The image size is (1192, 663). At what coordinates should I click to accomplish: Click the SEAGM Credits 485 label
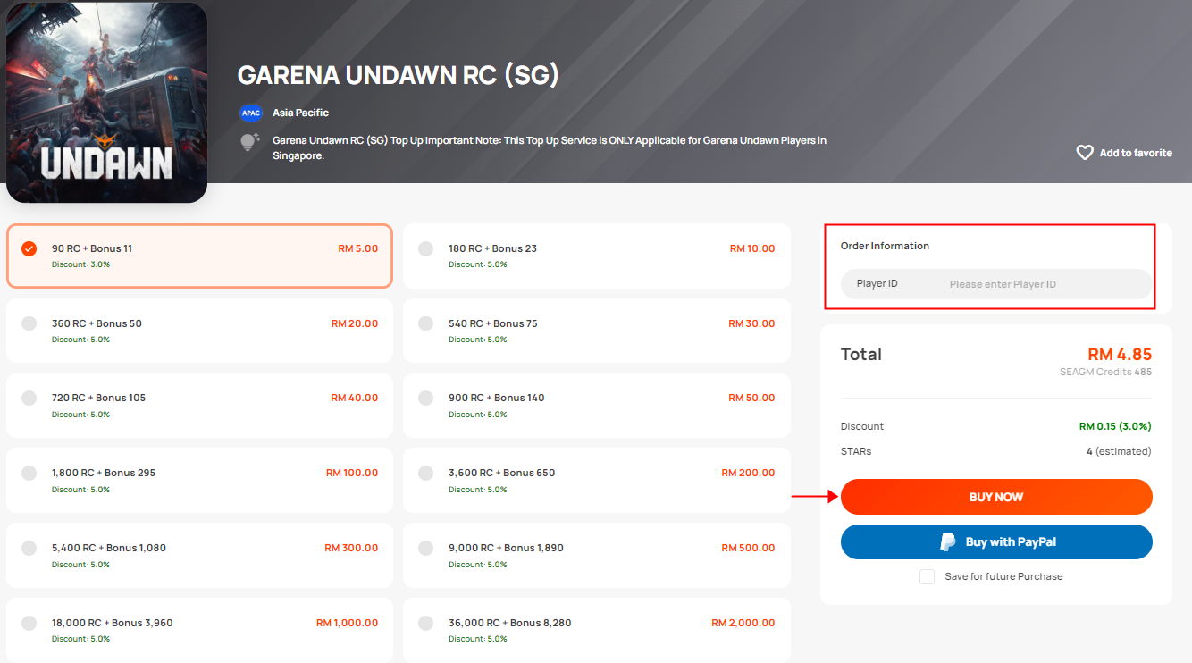1105,372
